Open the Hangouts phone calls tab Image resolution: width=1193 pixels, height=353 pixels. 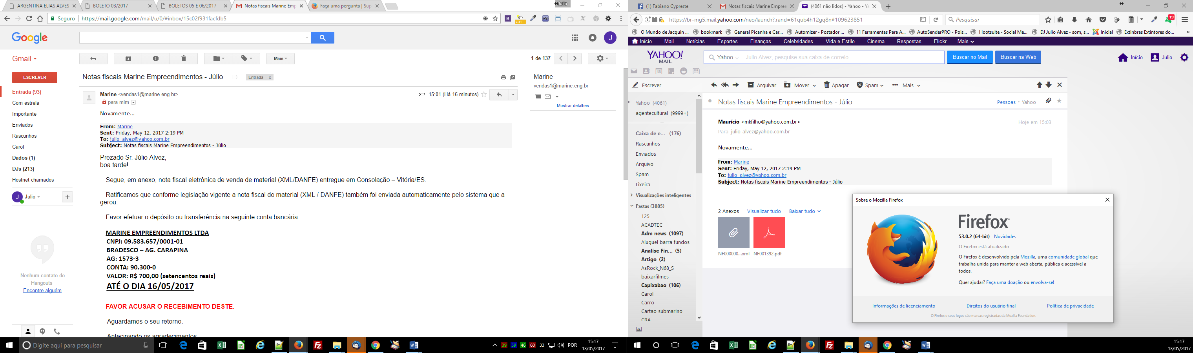pyautogui.click(x=57, y=331)
